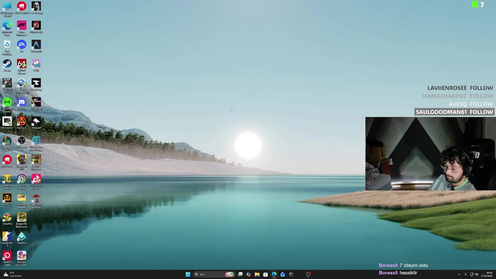Launch Fear Therapy from the desktop
Image resolution: width=496 pixels, height=279 pixels.
tap(36, 8)
